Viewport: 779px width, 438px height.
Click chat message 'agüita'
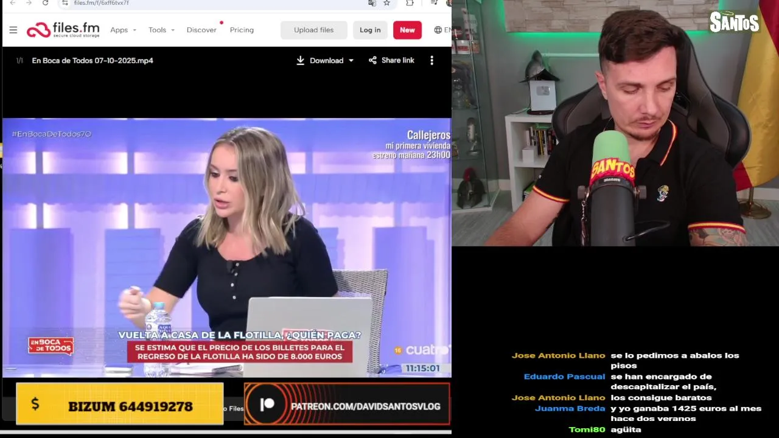point(626,429)
